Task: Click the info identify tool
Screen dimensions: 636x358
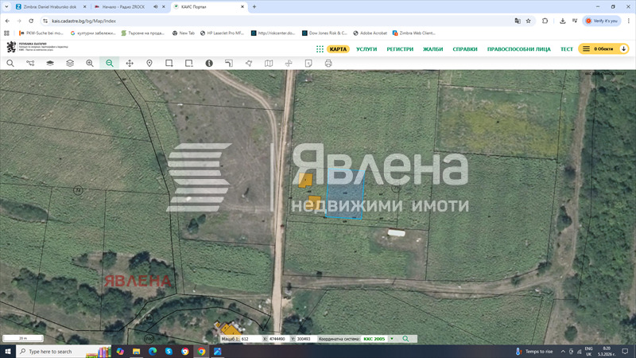Action: 209,63
